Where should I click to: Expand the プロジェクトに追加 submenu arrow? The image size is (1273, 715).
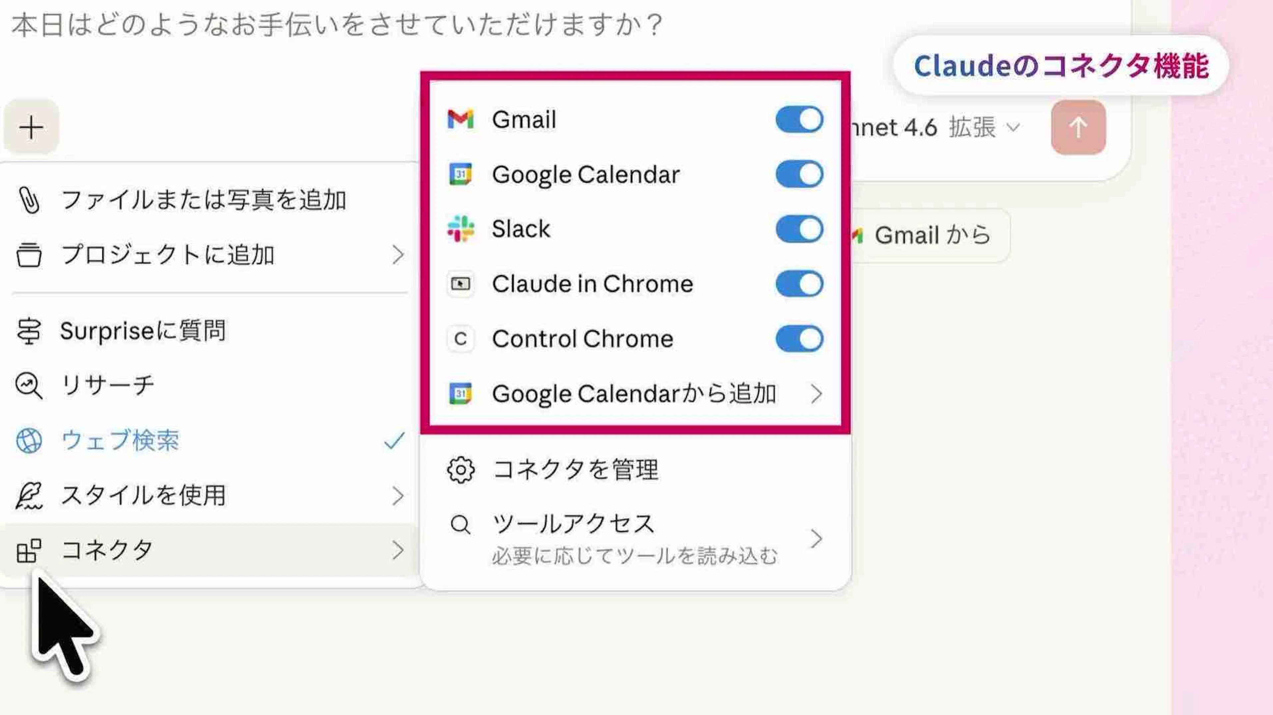click(x=398, y=255)
